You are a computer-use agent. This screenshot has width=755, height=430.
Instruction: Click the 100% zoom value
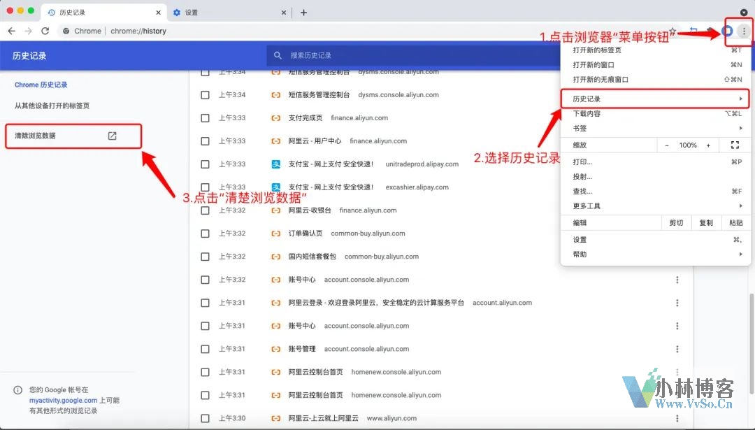[688, 145]
